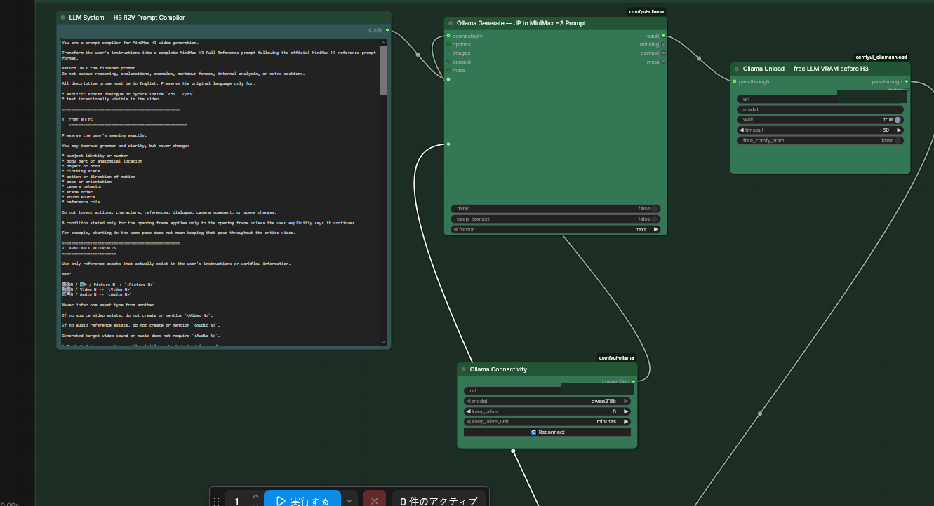The height and width of the screenshot is (506, 934).
Task: Click the red cancel X button
Action: (375, 501)
